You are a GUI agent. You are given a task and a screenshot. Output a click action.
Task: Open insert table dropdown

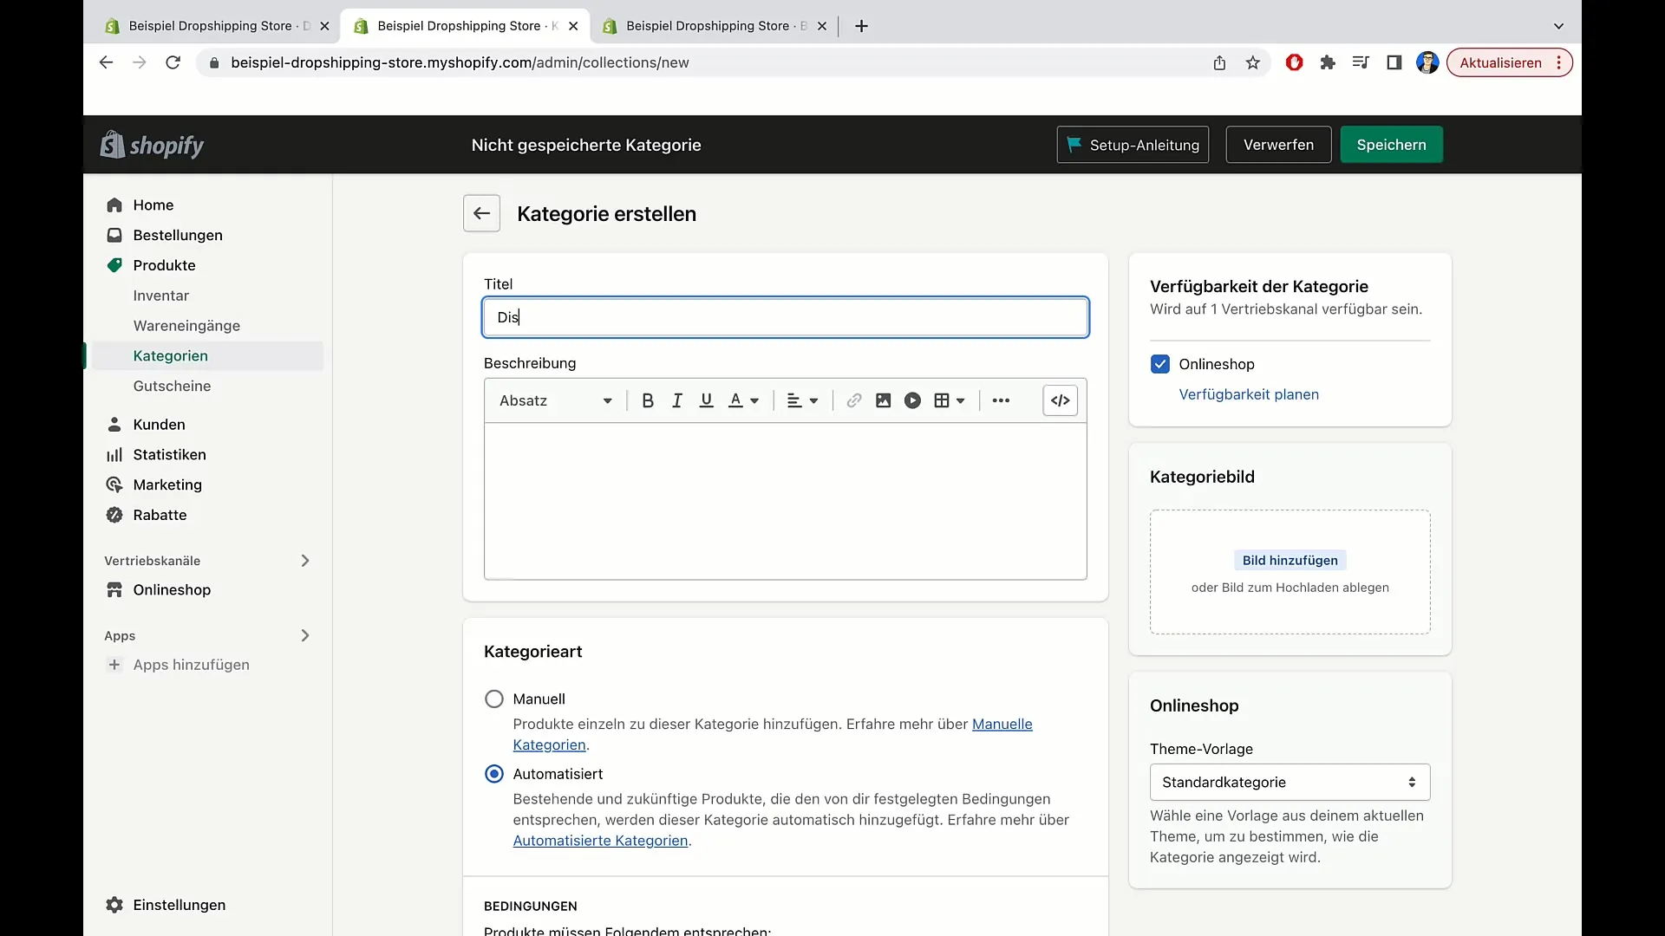950,400
